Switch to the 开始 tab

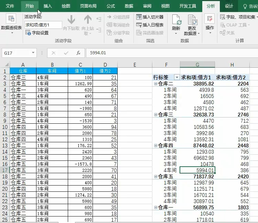30,6
